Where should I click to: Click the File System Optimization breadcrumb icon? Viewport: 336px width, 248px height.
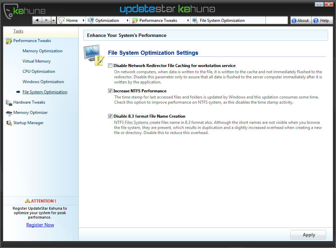(x=195, y=21)
